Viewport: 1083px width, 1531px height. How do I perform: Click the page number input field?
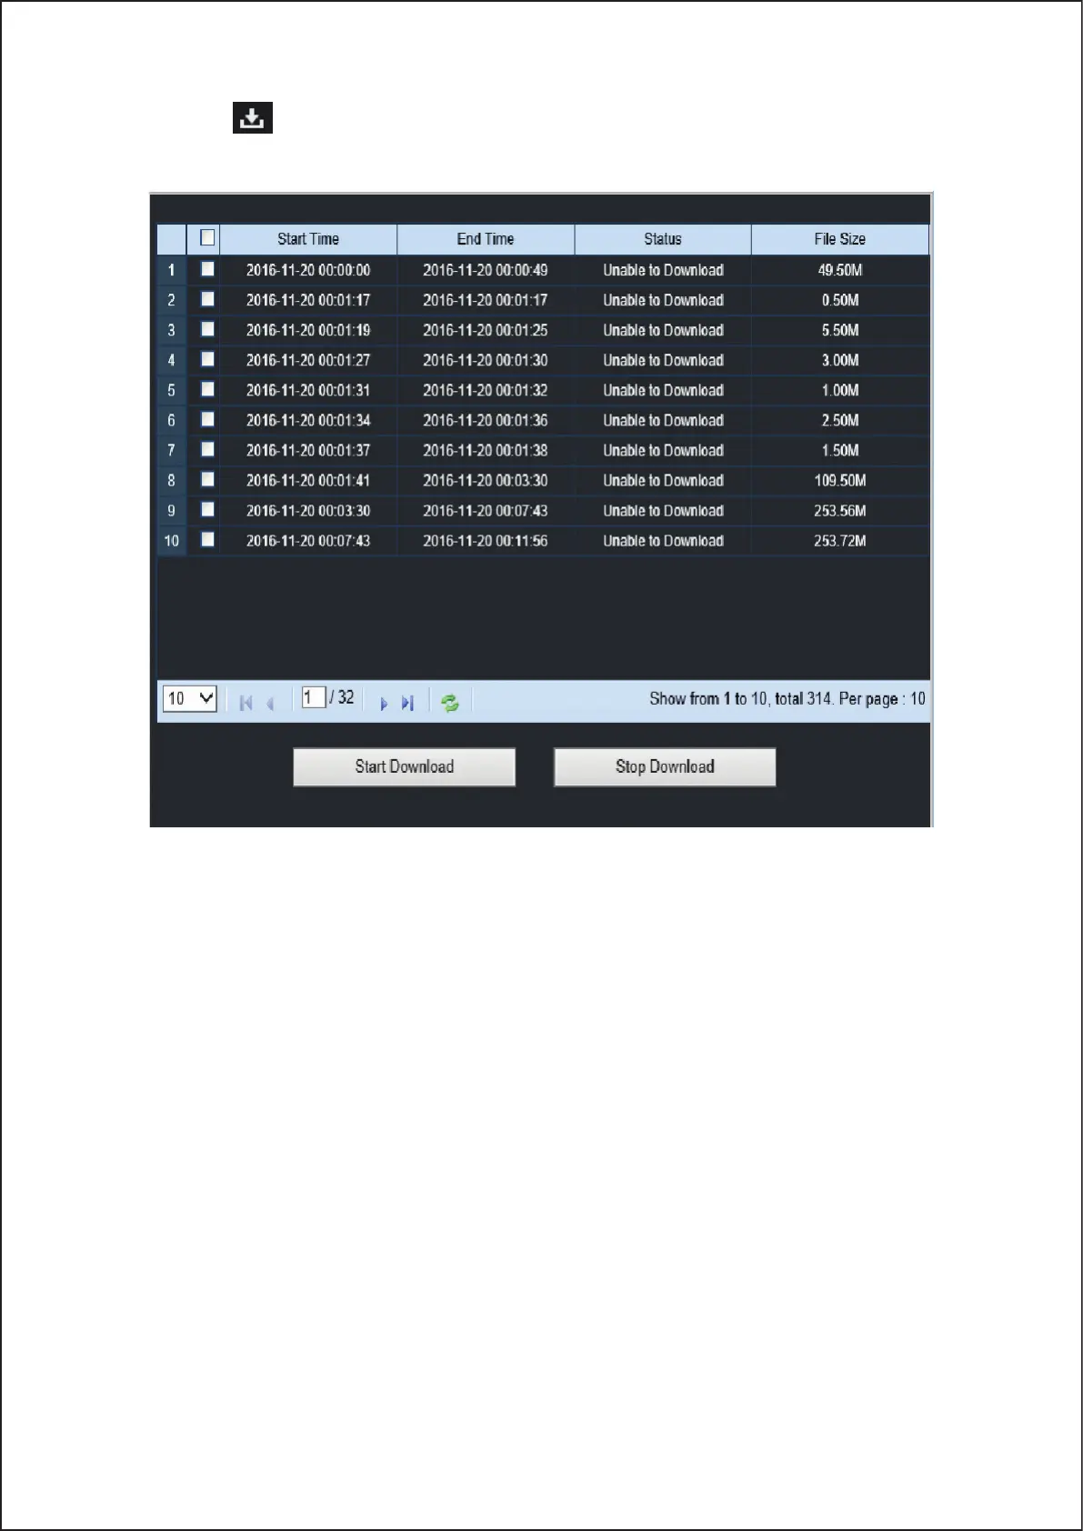pos(314,697)
